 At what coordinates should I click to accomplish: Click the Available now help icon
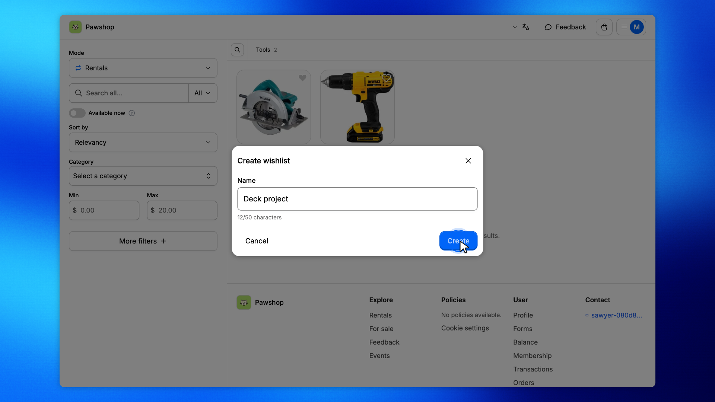[132, 113]
